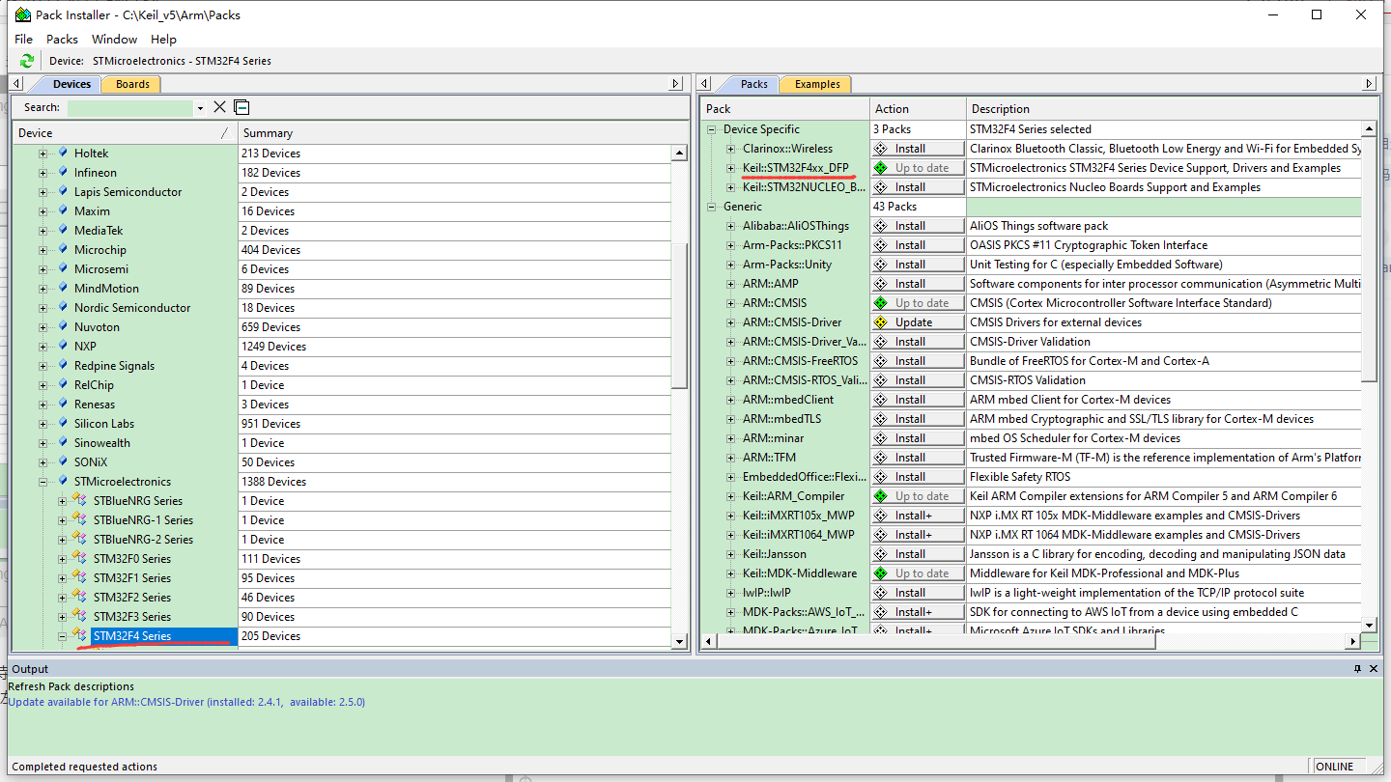Screen dimensions: 1391x782
Task: Click Update button for ARM::CMSIS-Driver
Action: coord(918,322)
